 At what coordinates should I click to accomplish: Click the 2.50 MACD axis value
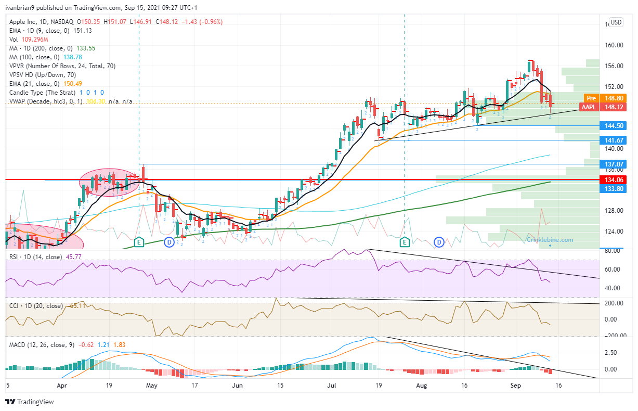pyautogui.click(x=610, y=352)
